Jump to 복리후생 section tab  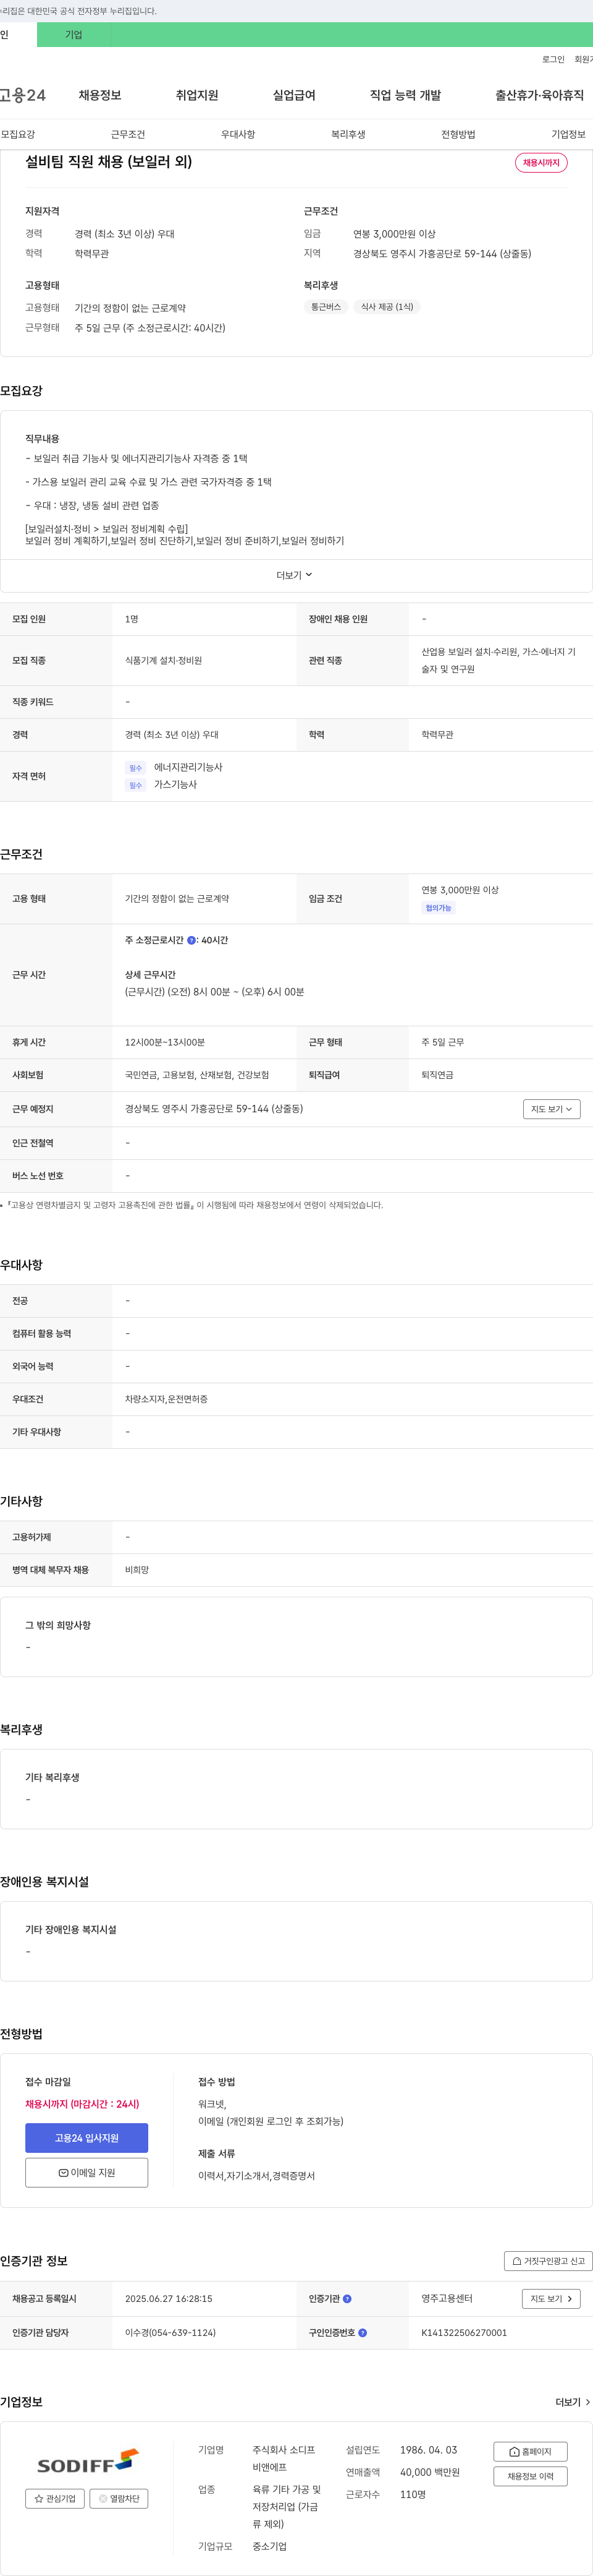pos(347,134)
